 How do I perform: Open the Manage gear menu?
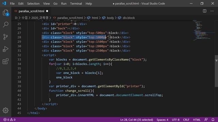(x=5, y=110)
